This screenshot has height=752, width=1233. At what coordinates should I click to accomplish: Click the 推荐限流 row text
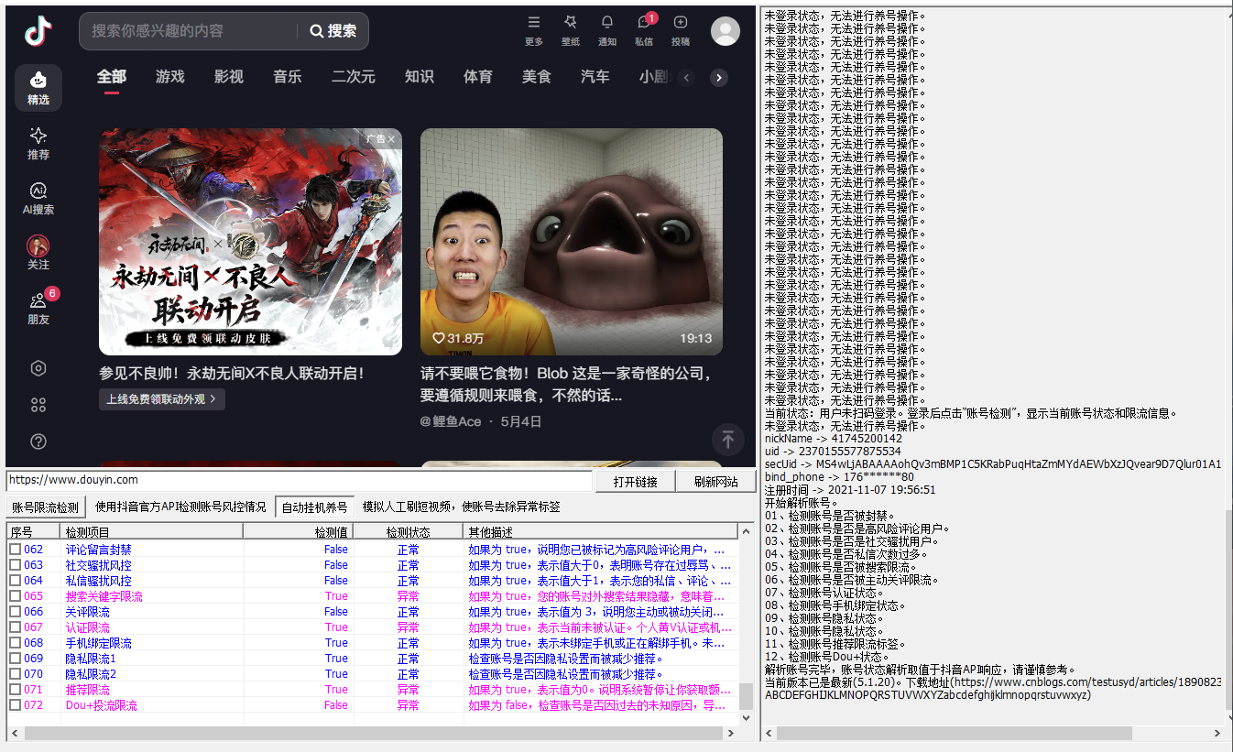pyautogui.click(x=87, y=690)
